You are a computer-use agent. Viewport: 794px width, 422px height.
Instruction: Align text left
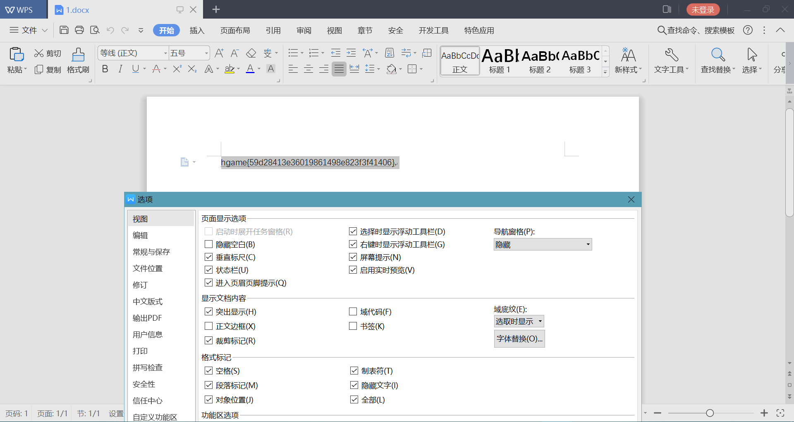(293, 69)
